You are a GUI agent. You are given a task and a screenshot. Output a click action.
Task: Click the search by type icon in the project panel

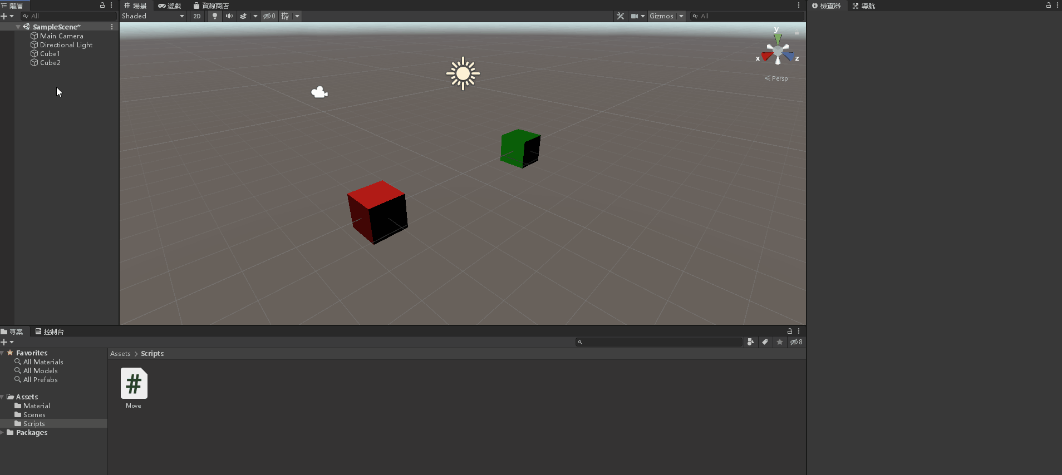point(750,342)
